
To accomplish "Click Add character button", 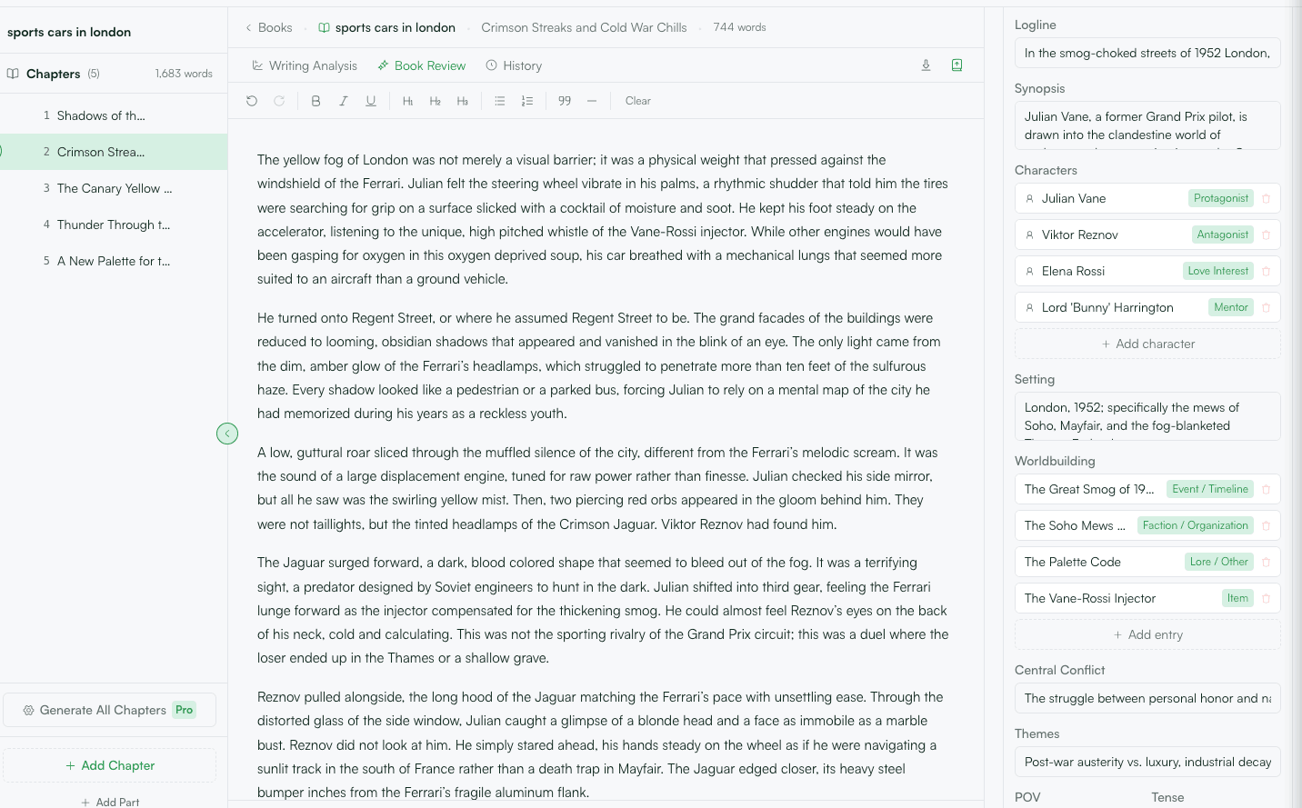I will 1147,344.
